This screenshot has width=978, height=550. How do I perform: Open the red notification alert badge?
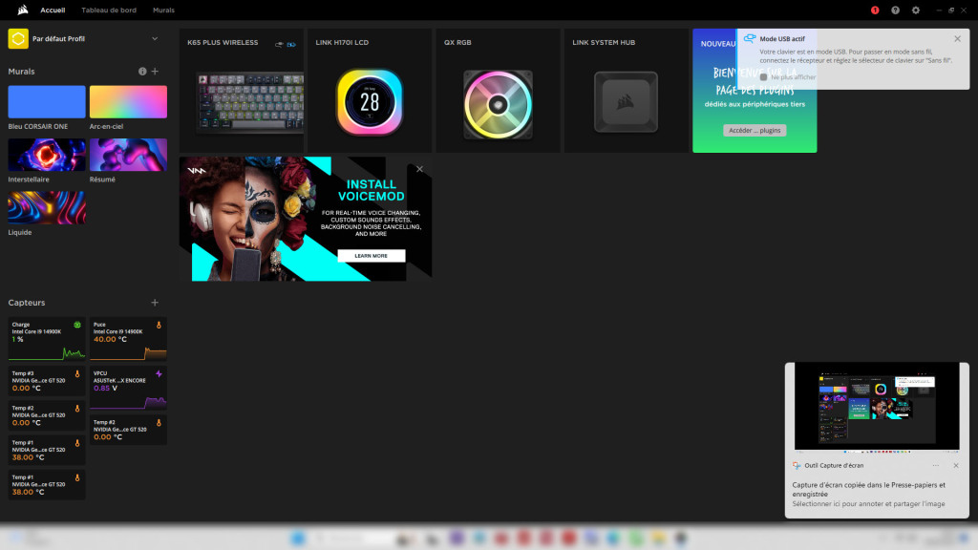[x=875, y=10]
